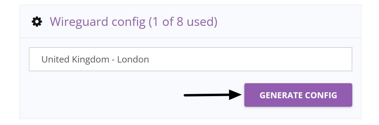379x125 pixels.
Task: Click the hyphen between Kingdom and London
Action: (x=113, y=60)
